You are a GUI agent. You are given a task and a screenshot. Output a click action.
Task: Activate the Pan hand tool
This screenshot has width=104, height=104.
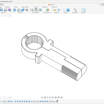tap(48, 97)
